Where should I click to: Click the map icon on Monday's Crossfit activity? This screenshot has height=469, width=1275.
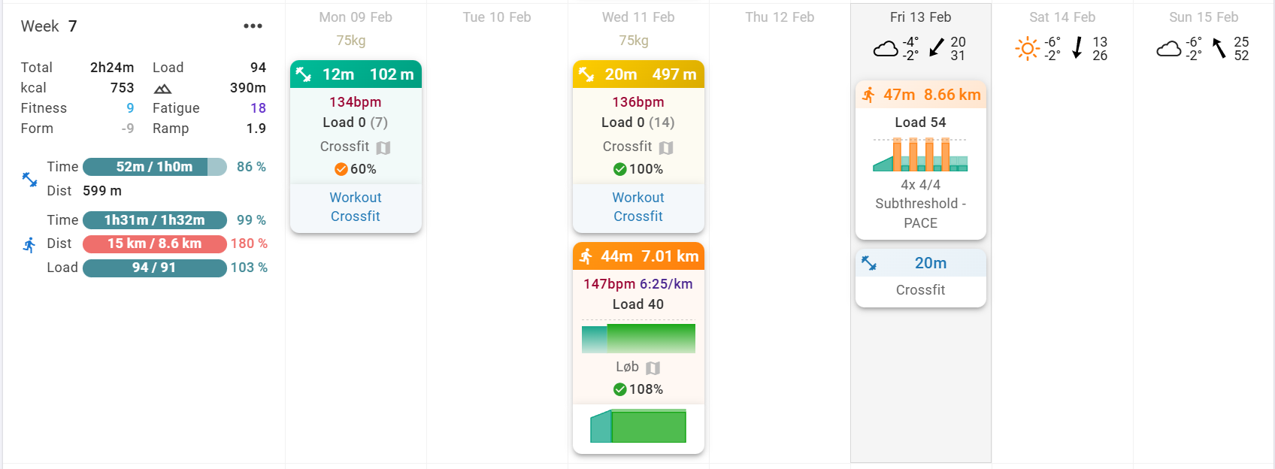point(383,148)
